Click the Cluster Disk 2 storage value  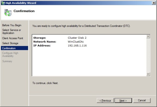[77, 38]
